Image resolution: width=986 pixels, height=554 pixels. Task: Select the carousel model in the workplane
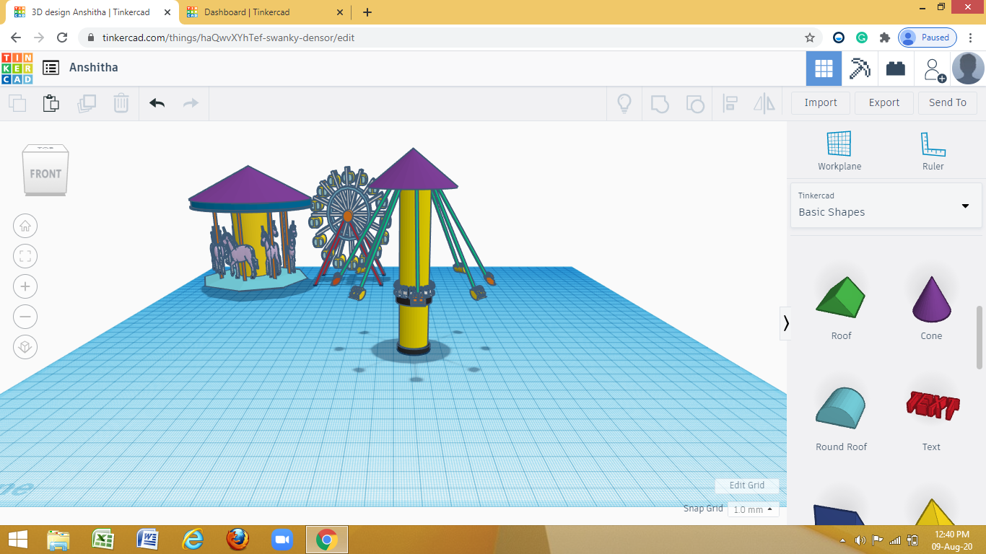(251, 227)
